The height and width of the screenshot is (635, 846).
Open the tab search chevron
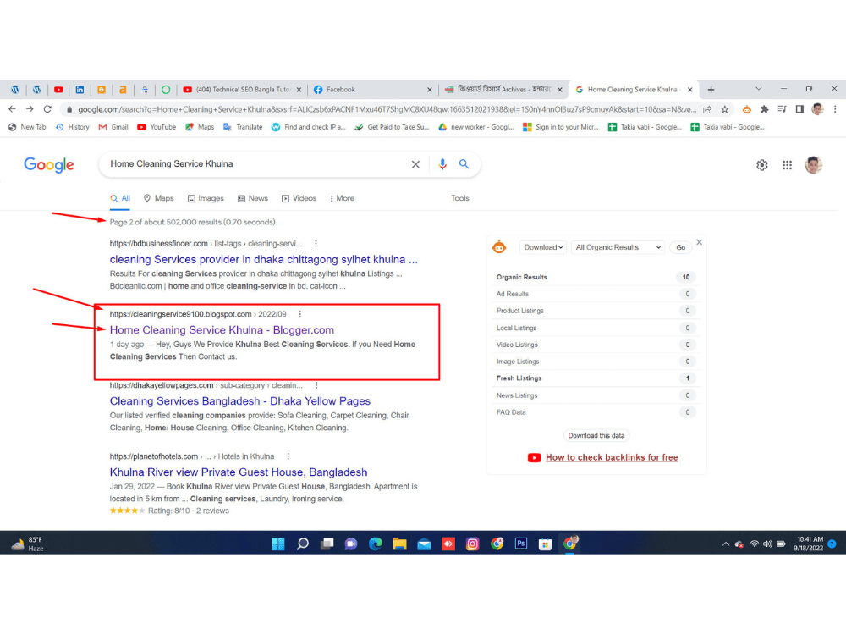(759, 89)
